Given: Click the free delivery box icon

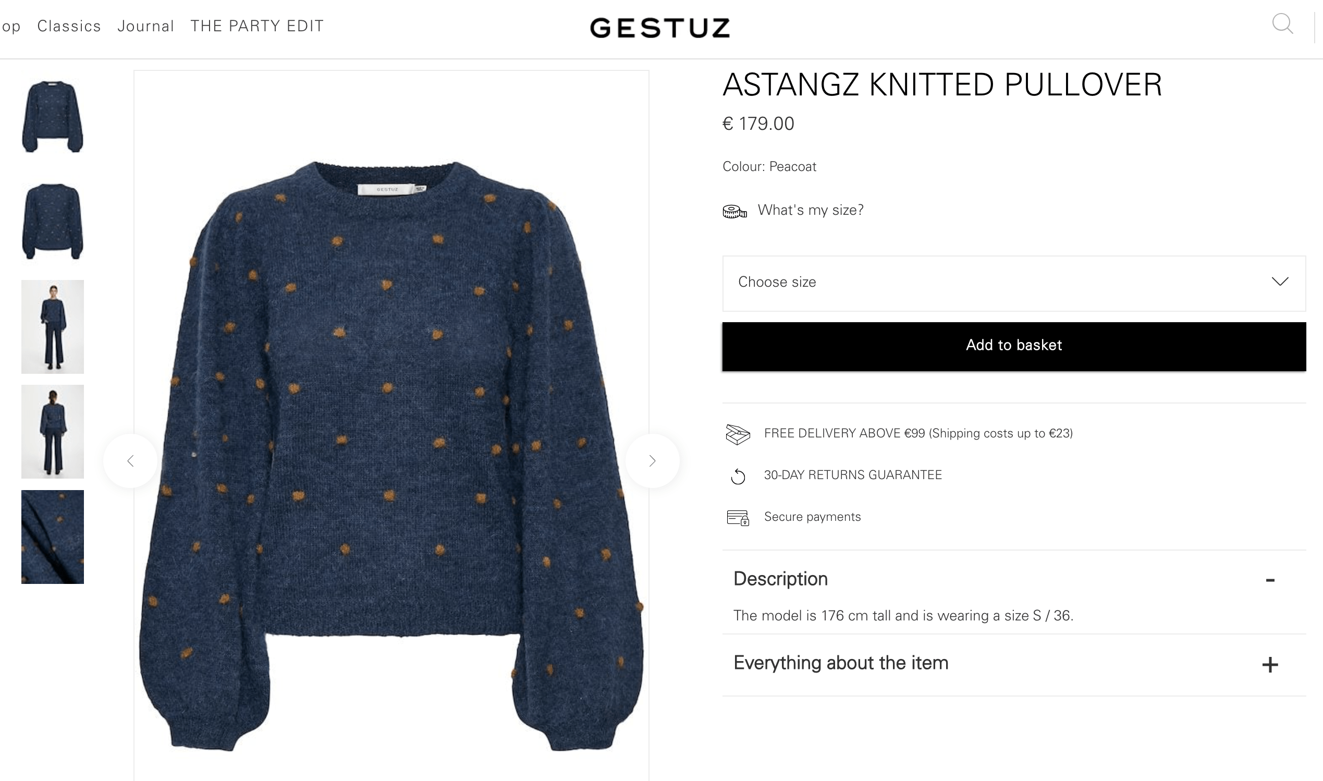Looking at the screenshot, I should click(x=738, y=434).
